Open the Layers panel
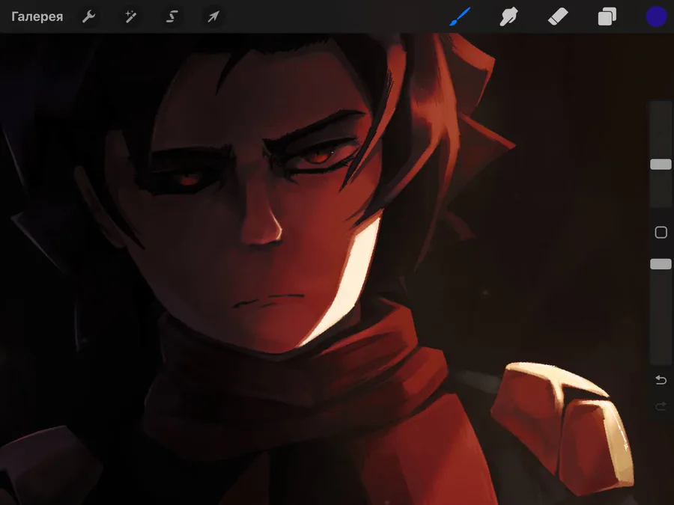 607,16
